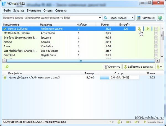Open page icon in Iowa row
This screenshot has width=166, height=126.
[156, 46]
